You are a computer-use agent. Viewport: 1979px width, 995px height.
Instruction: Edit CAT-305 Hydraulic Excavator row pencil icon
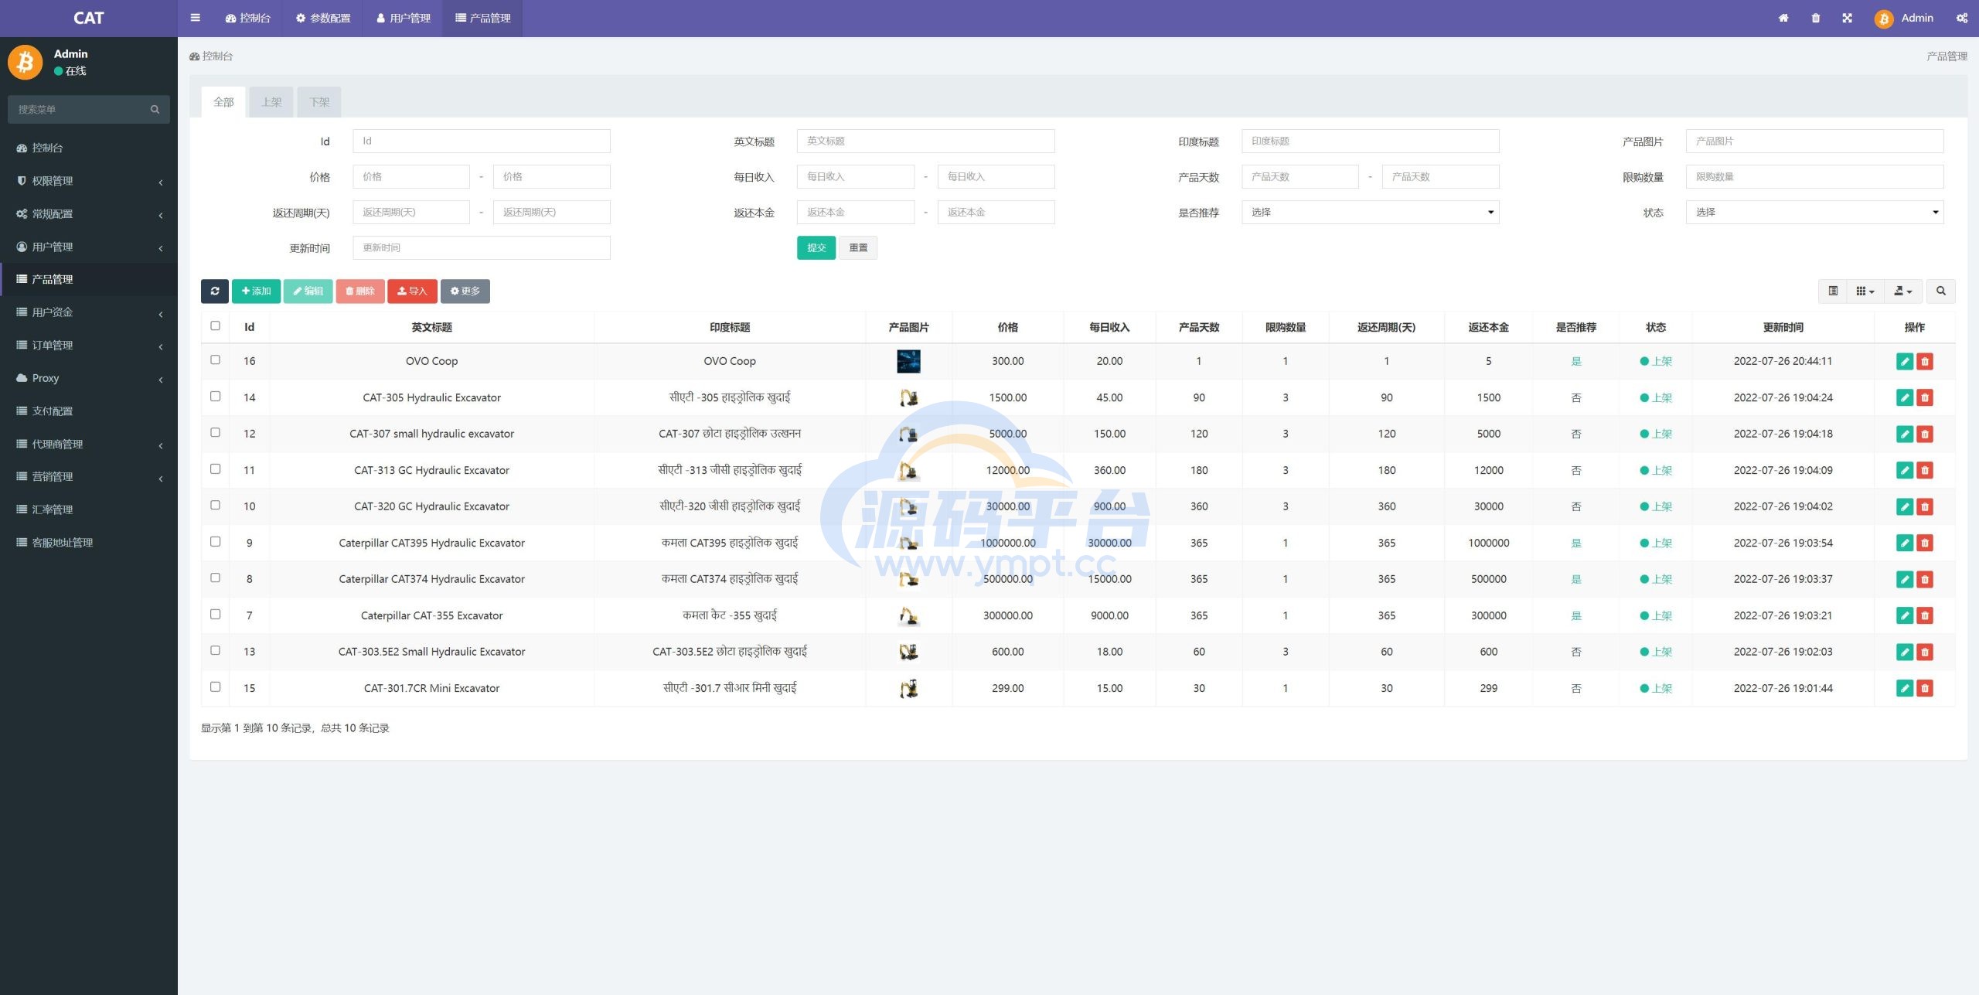click(x=1904, y=397)
